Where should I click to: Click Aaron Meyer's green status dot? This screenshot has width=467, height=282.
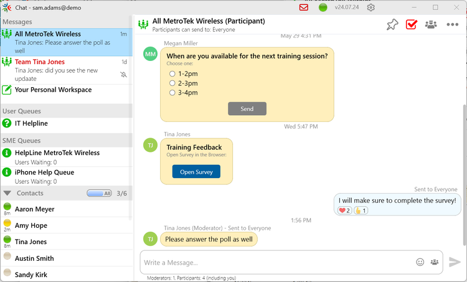[7, 206]
